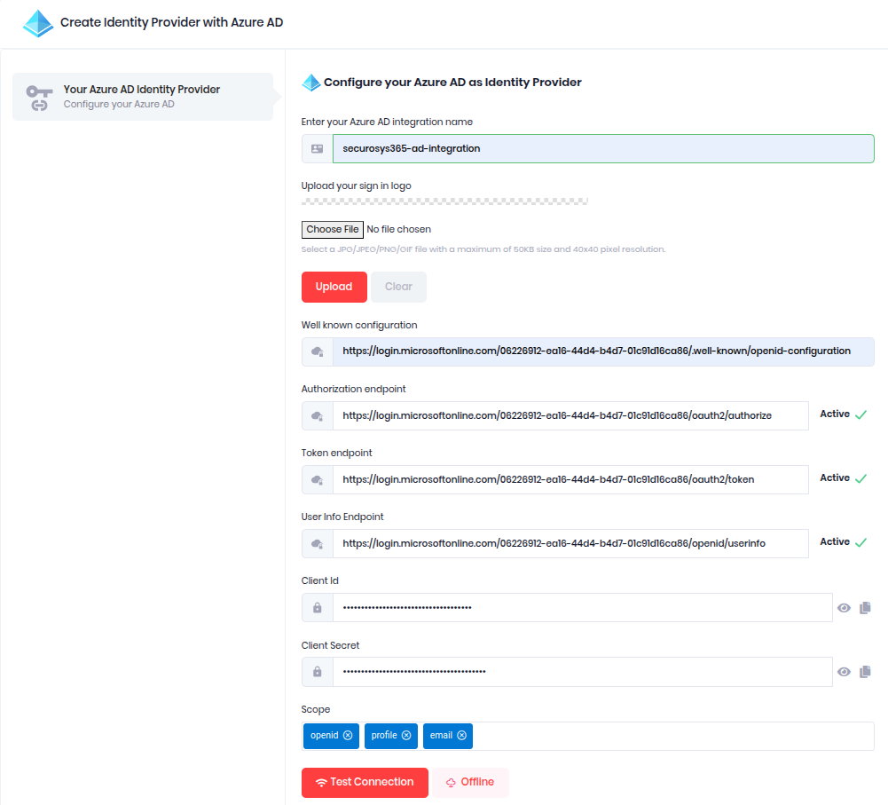The width and height of the screenshot is (888, 805).
Task: Remove the email scope tag
Action: [461, 736]
